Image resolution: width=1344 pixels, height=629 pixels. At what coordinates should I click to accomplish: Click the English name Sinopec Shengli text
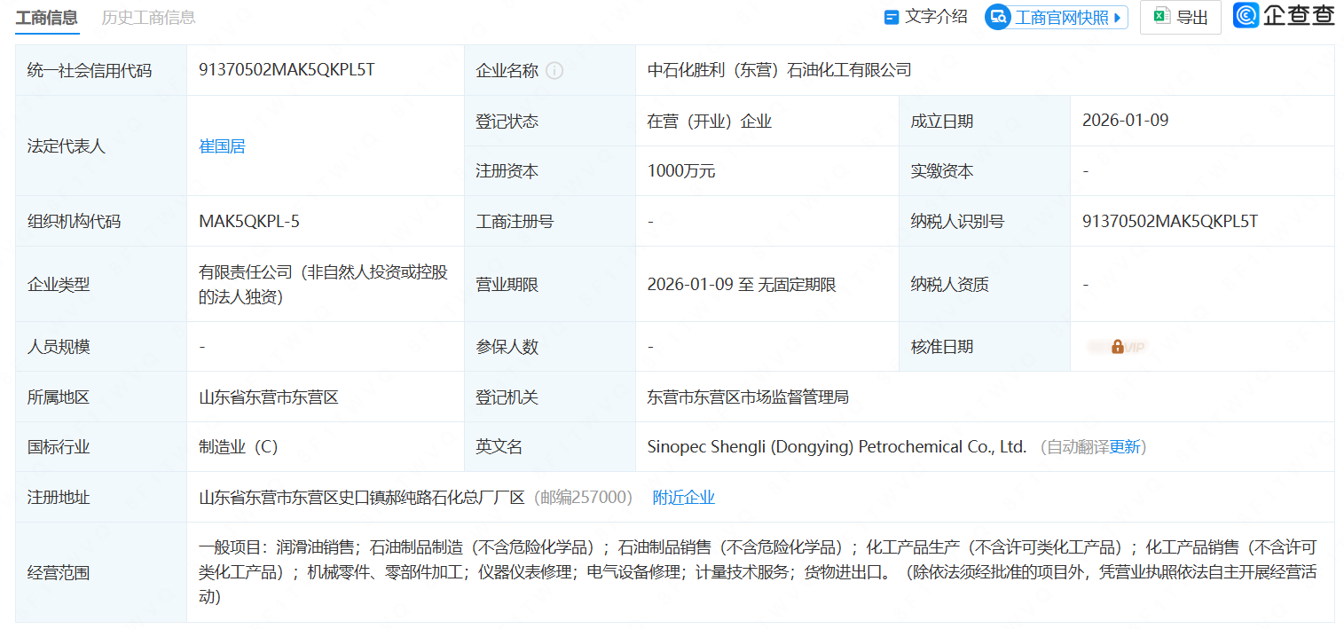836,447
